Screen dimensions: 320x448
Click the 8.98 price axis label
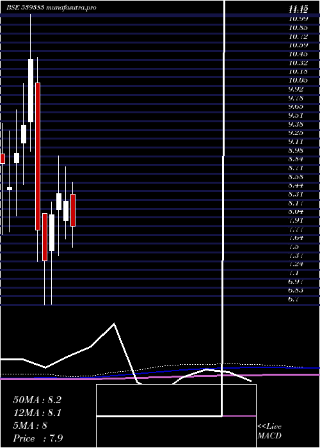click(x=296, y=150)
